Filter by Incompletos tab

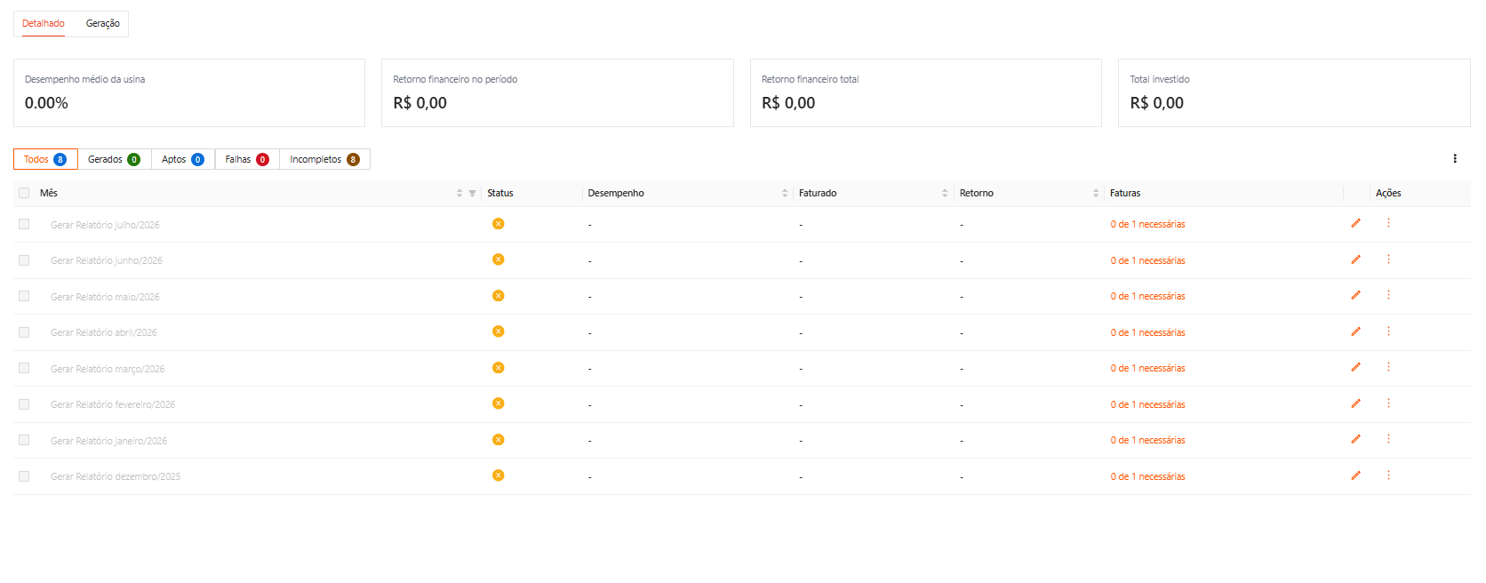pos(324,159)
